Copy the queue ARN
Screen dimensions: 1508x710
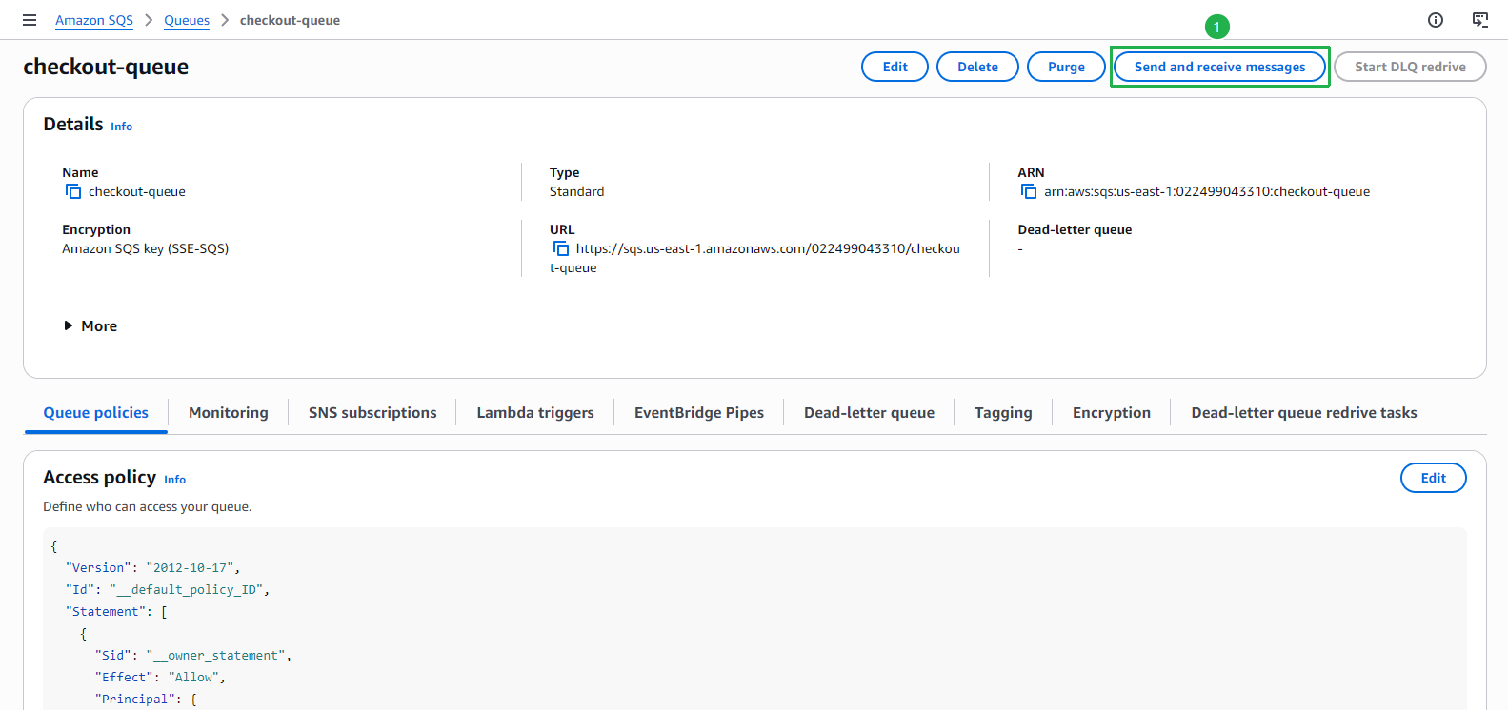[x=1029, y=191]
